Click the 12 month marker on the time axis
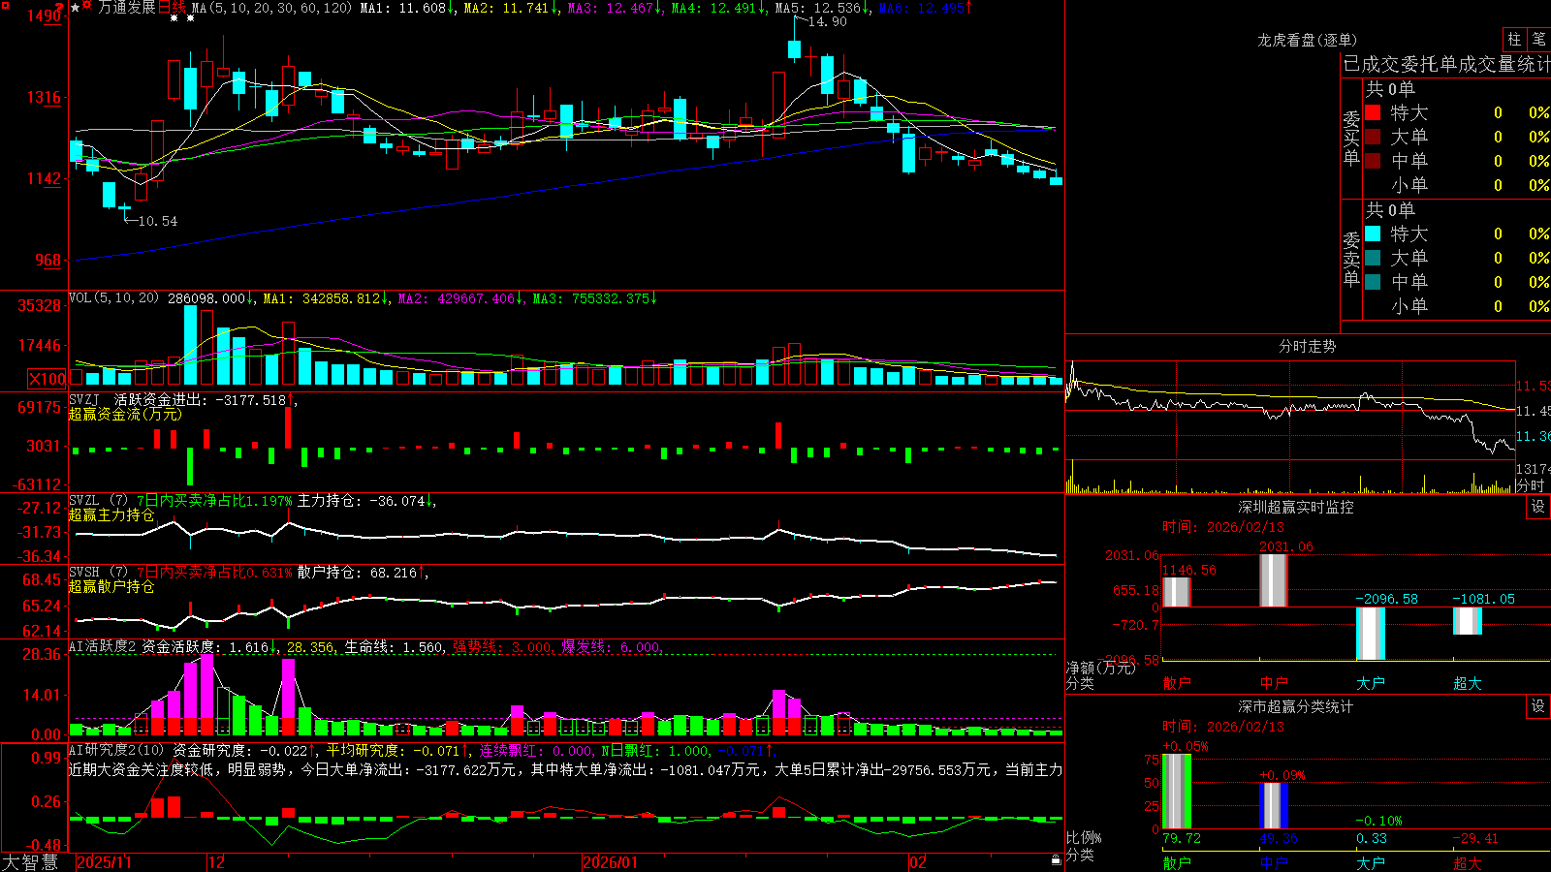 pyautogui.click(x=216, y=862)
